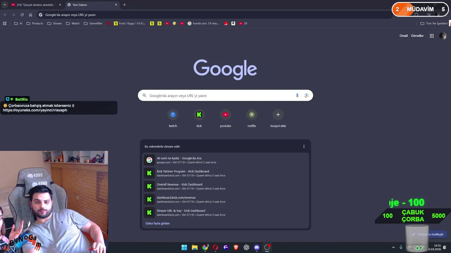
Task: Open the AI bookmarks folder
Action: (18, 24)
